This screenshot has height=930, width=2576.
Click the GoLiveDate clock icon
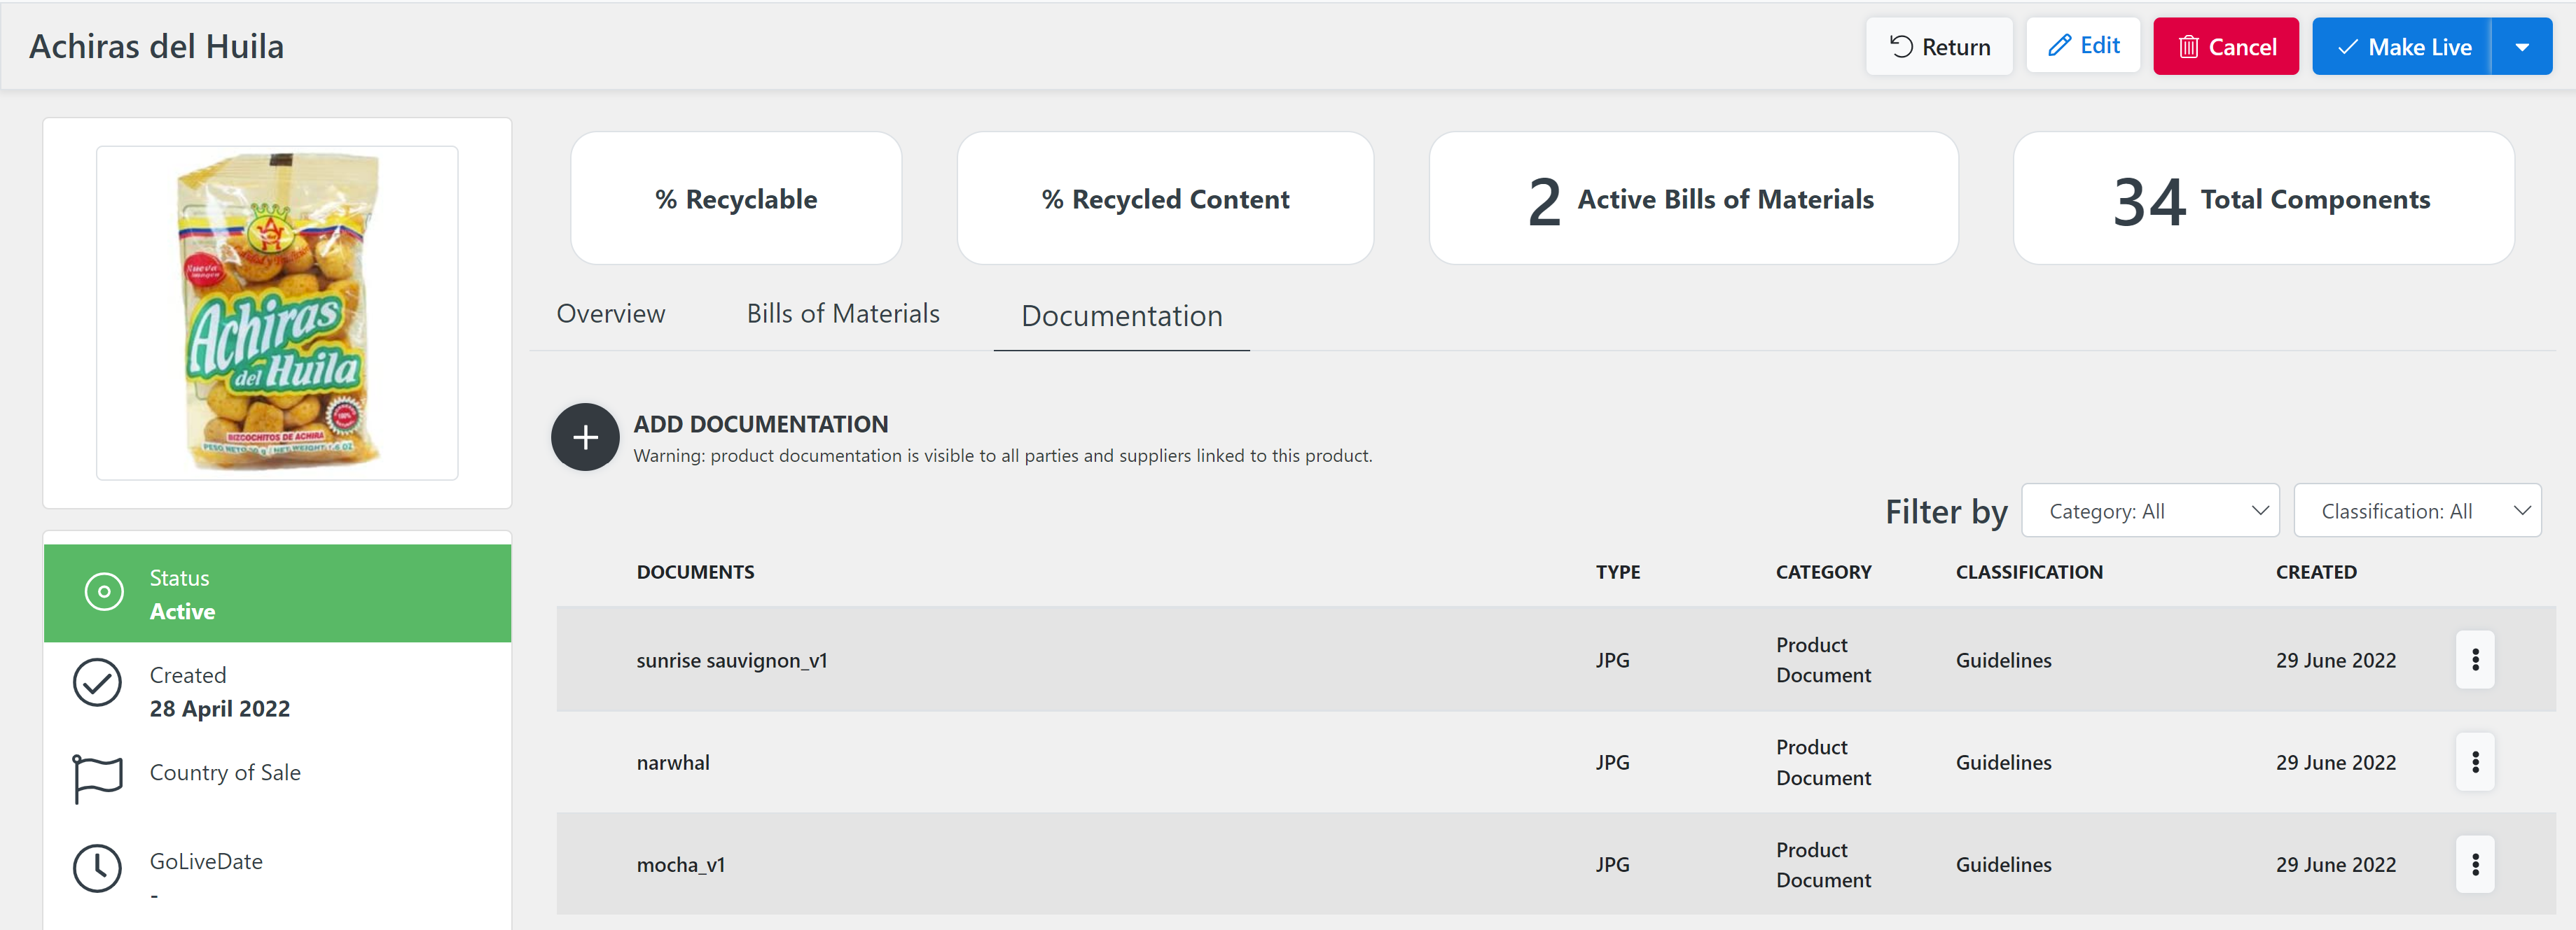tap(97, 868)
